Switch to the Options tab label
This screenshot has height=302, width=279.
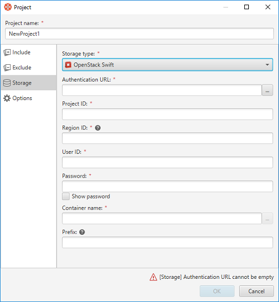click(x=22, y=98)
